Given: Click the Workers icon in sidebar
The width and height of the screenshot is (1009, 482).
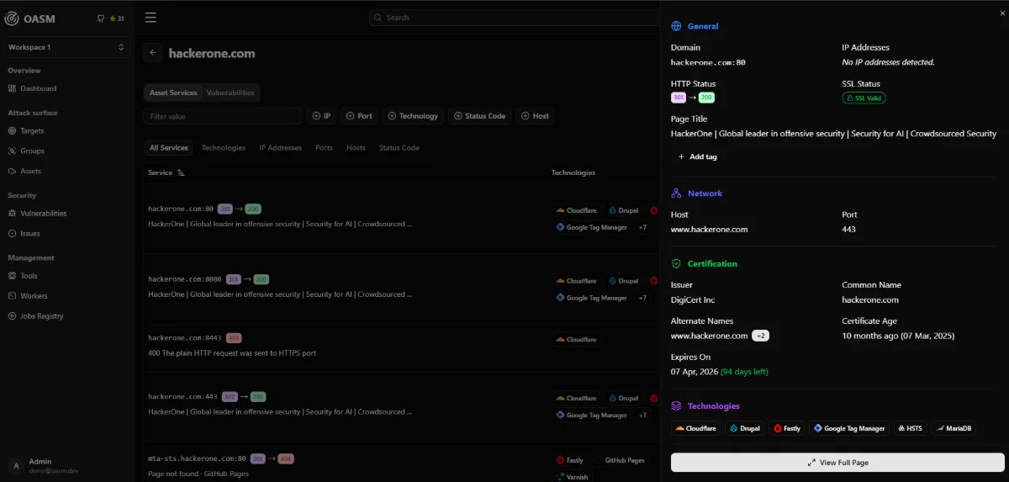Looking at the screenshot, I should point(12,295).
